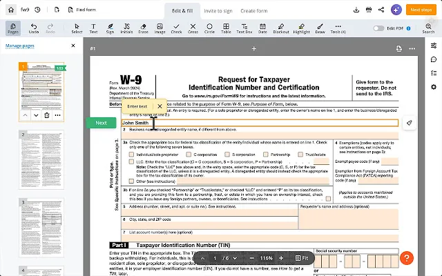Viewport: 442px width, 276px height.
Task: Zoom out with minus button
Action: 251,258
